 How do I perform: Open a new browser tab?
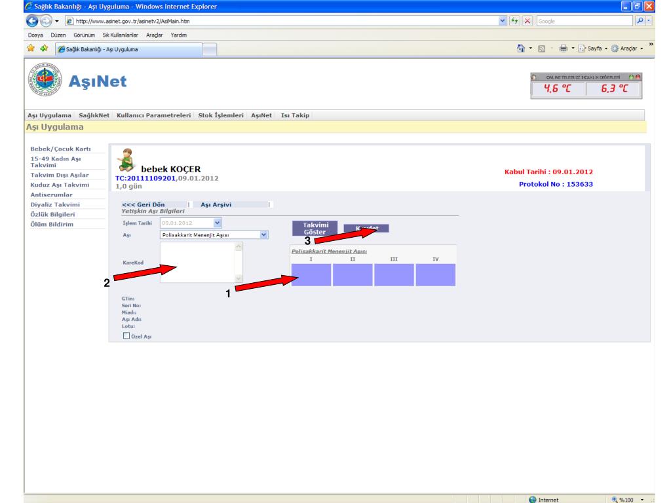point(210,50)
